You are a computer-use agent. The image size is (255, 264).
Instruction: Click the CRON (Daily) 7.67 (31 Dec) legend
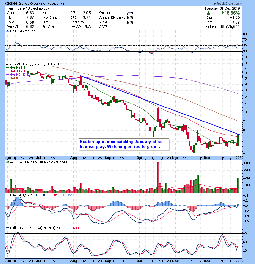pyautogui.click(x=34, y=64)
